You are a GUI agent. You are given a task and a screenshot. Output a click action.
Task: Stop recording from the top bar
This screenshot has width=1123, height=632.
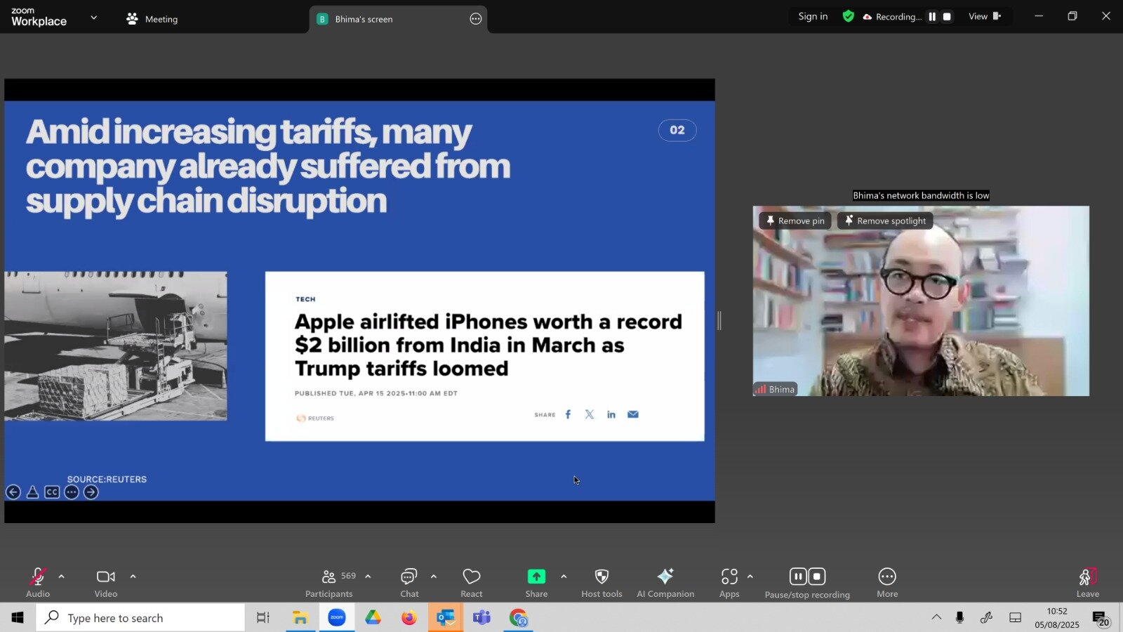click(x=947, y=16)
